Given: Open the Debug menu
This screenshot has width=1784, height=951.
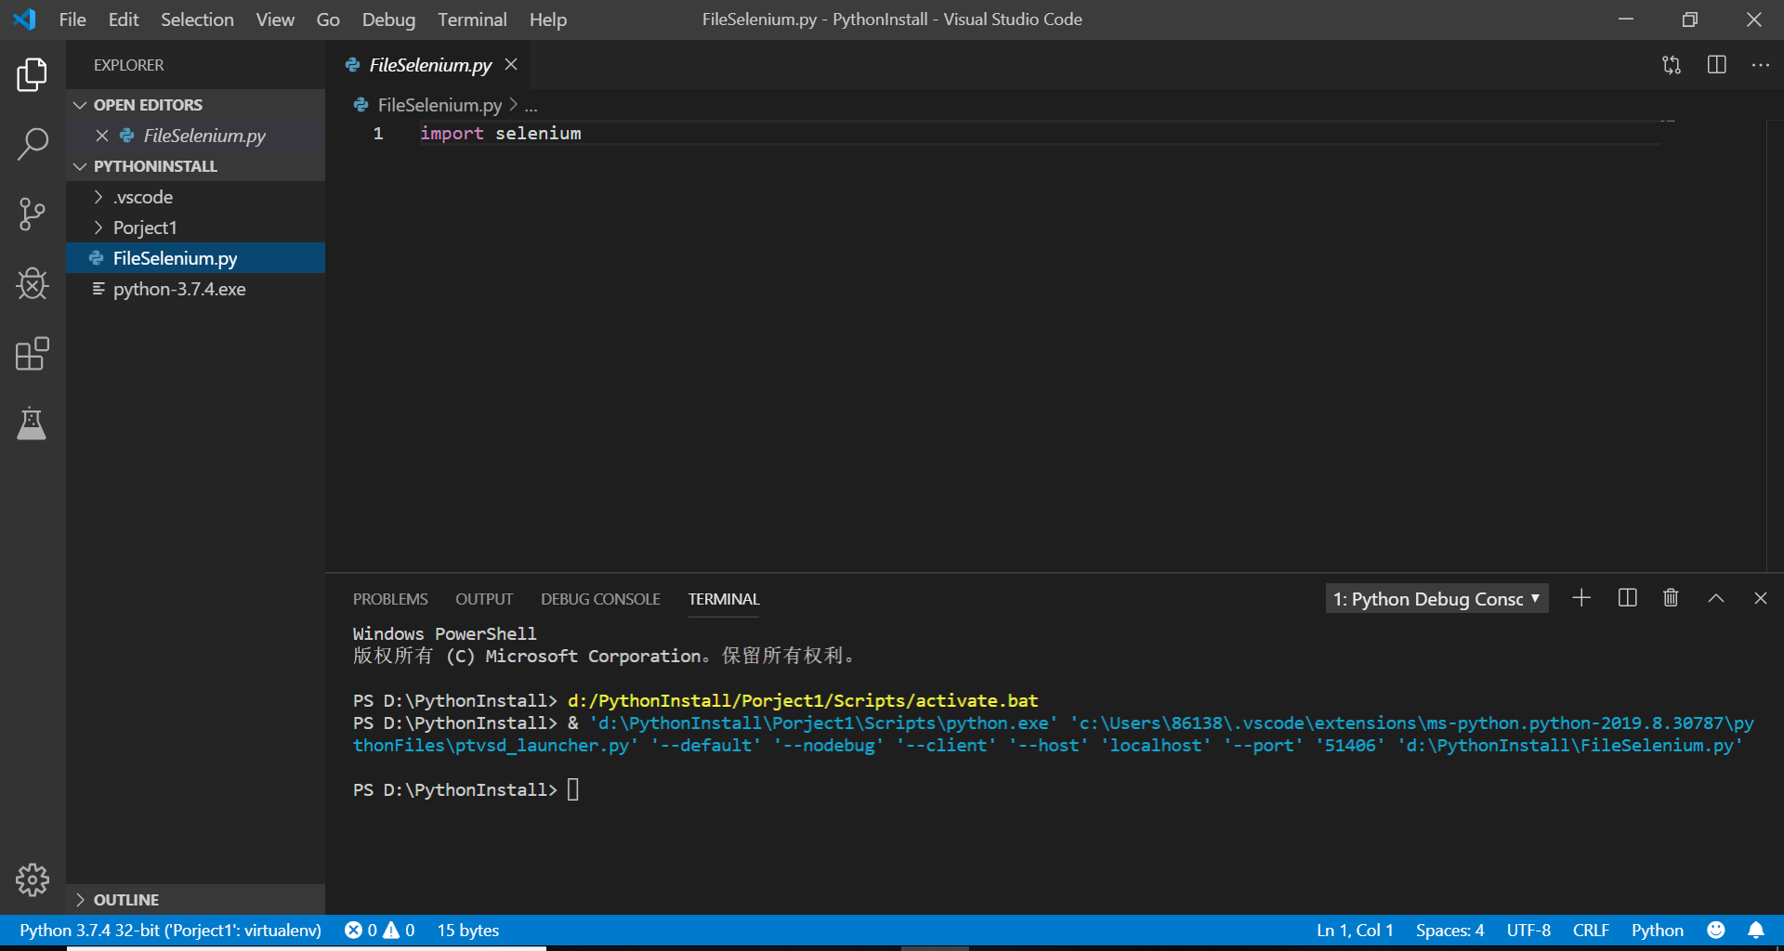Looking at the screenshot, I should point(388,20).
